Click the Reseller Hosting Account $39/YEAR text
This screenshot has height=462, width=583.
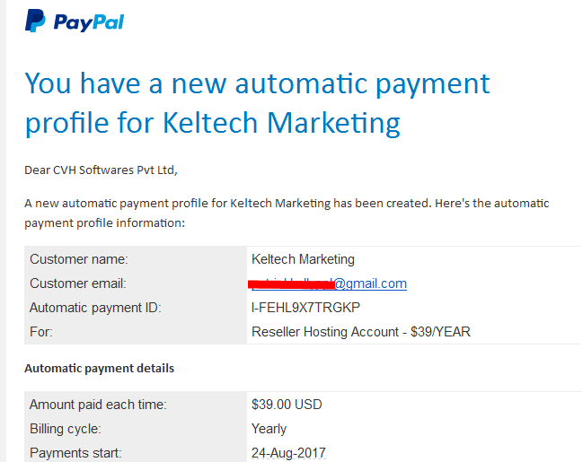(361, 332)
